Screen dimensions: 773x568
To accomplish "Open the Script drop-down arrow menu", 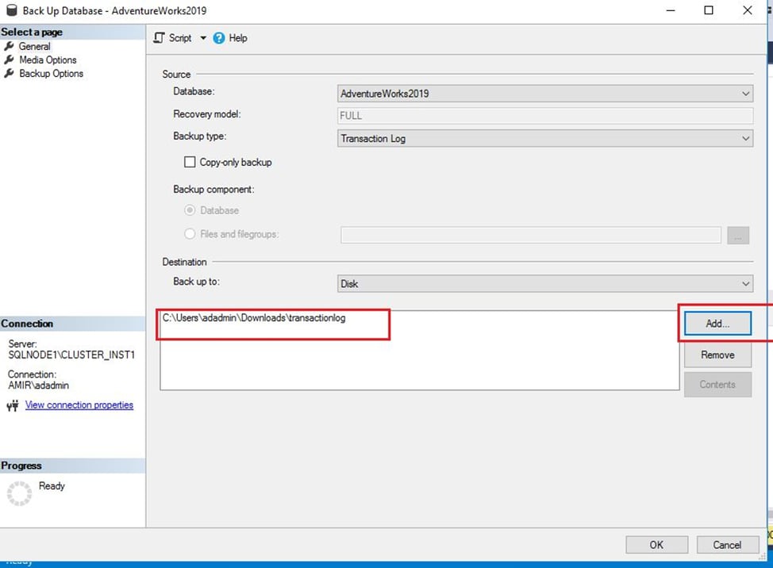I will coord(203,37).
